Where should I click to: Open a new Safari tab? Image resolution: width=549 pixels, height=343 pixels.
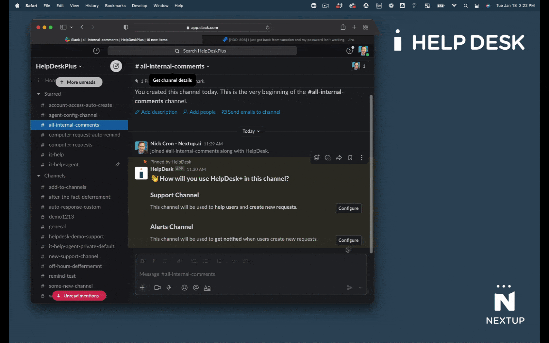[354, 27]
